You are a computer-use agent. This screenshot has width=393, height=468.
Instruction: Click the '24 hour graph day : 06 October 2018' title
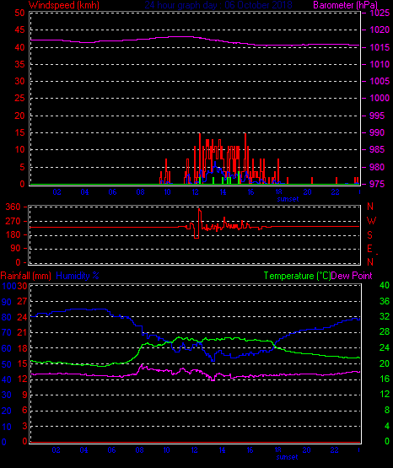point(218,5)
